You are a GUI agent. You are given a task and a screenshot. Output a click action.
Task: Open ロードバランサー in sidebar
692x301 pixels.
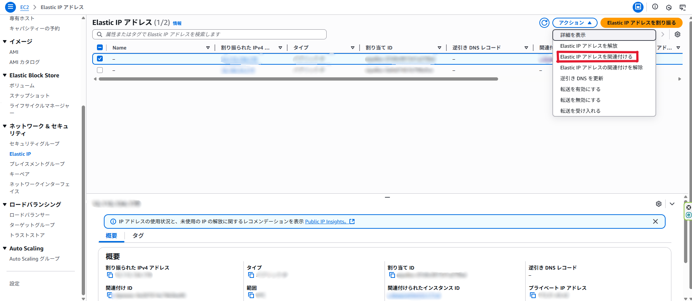click(x=30, y=215)
